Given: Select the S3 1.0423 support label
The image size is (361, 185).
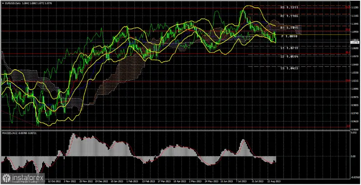Looking at the screenshot, I should [289, 68].
